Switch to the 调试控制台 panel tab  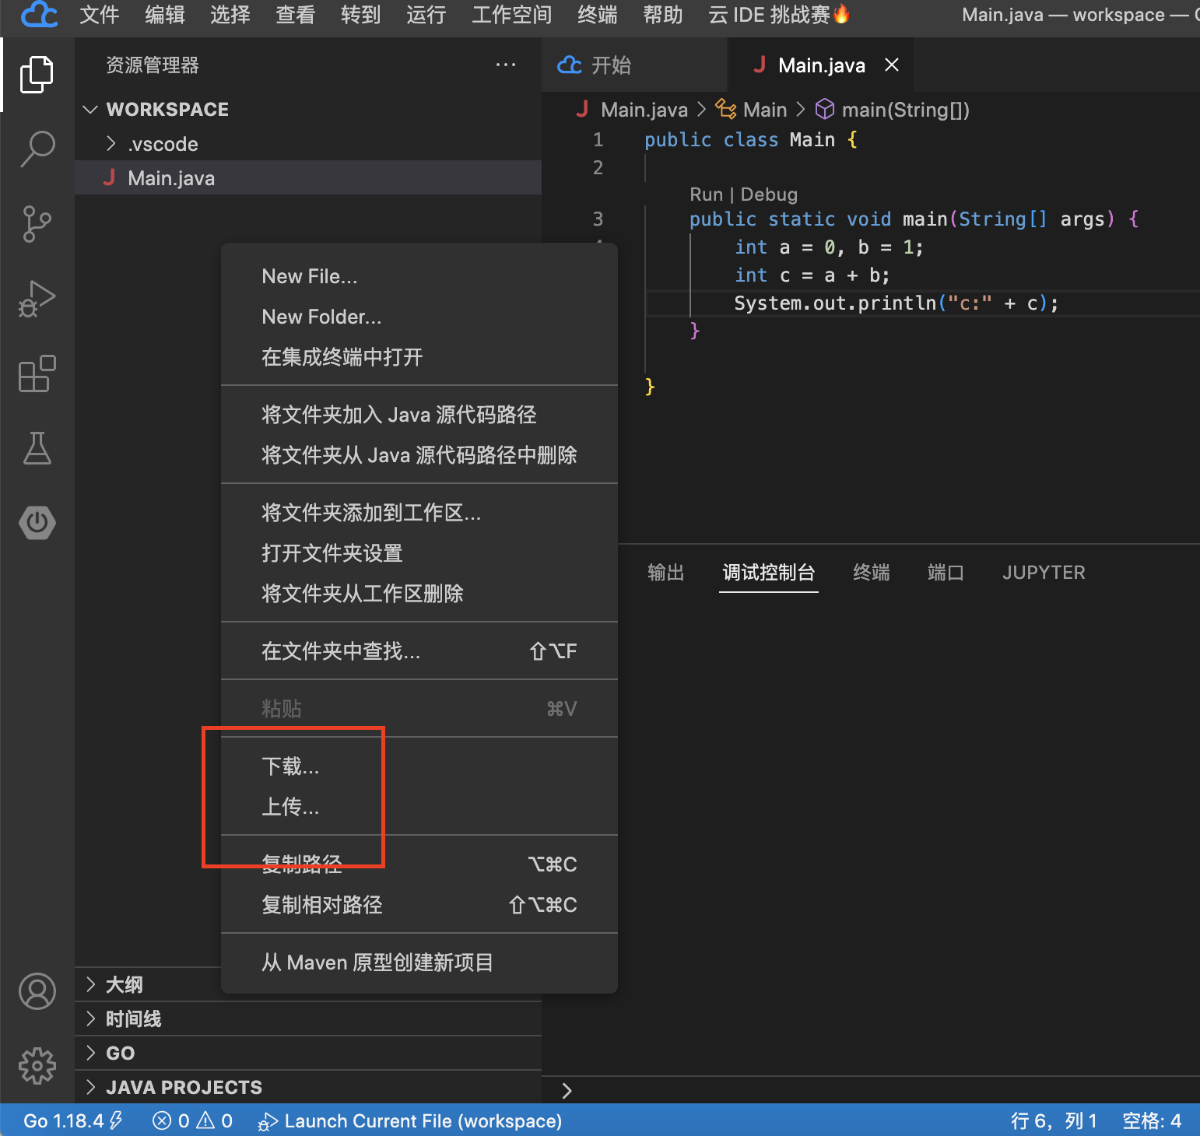(x=769, y=573)
